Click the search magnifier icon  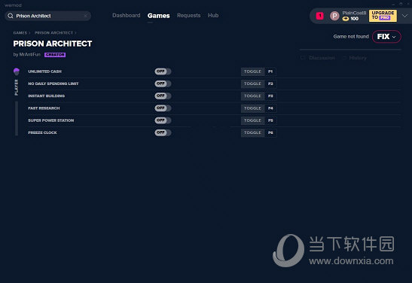click(11, 16)
